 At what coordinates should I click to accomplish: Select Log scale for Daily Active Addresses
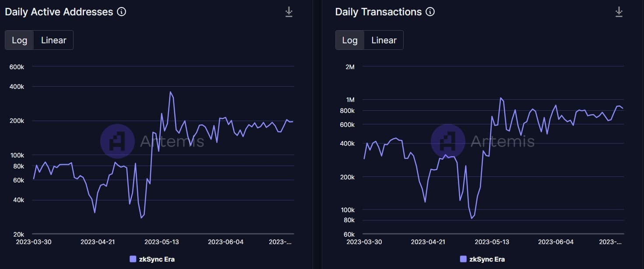[x=20, y=40]
